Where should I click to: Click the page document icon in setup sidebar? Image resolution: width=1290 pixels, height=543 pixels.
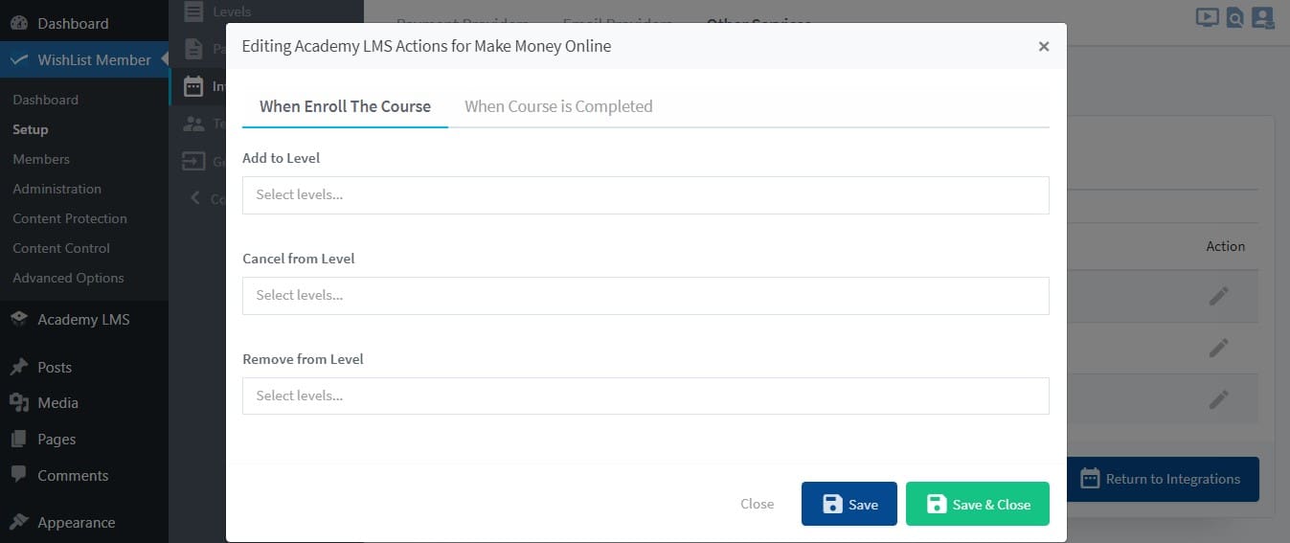coord(194,49)
